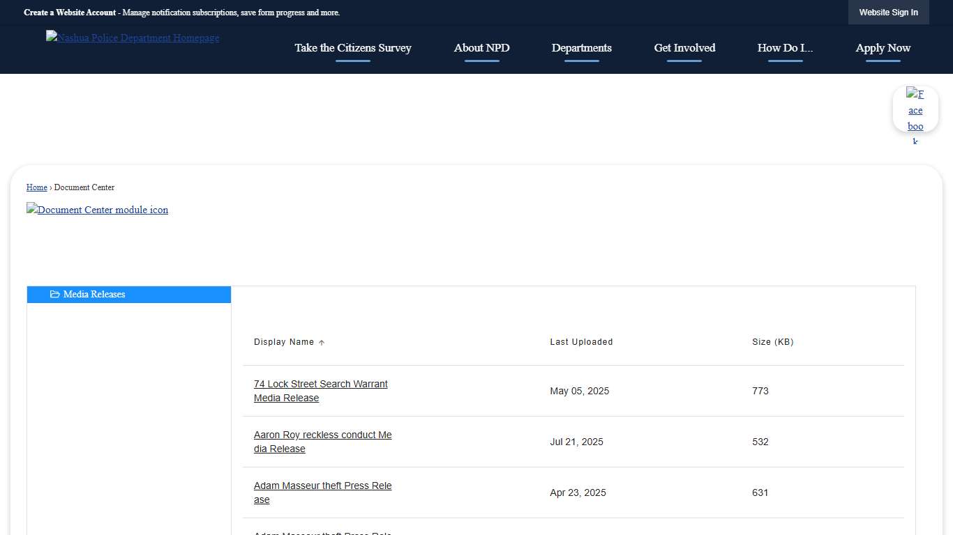Click the Display Name sort arrow
This screenshot has width=953, height=535.
pyautogui.click(x=322, y=343)
